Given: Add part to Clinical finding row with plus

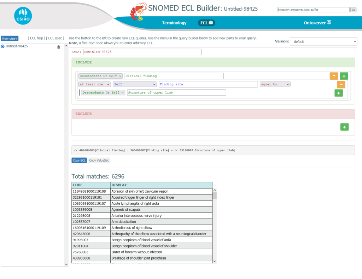Looking at the screenshot, I should (344, 76).
